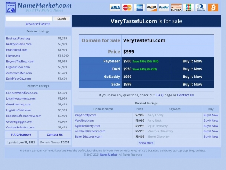The image size is (226, 170).
Task: Click the eCheck payment icon
Action: coord(176,8)
